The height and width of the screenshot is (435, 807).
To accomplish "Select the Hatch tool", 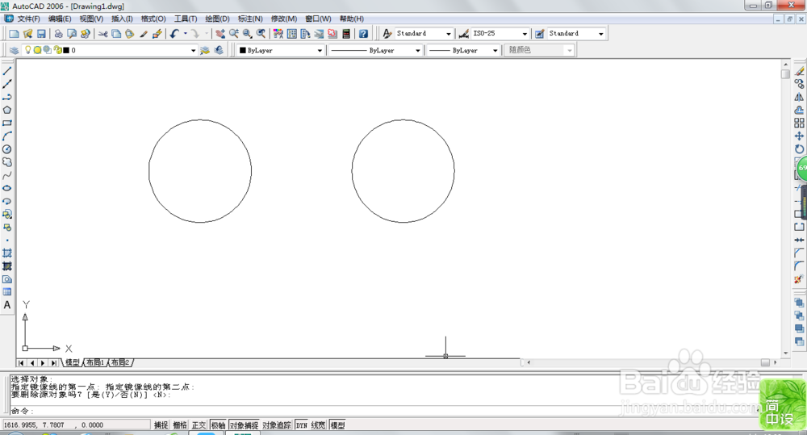I will 7,253.
